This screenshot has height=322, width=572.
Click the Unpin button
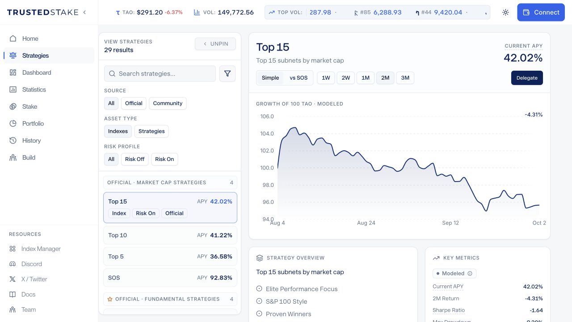coord(215,44)
